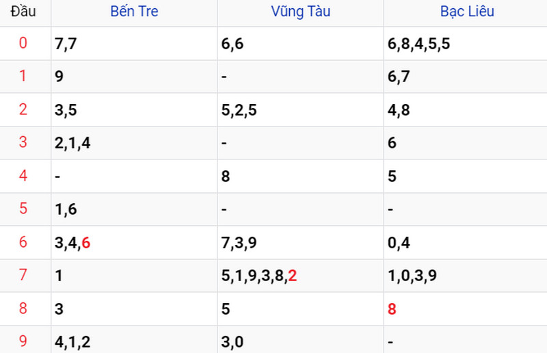Click Vũng Tàu cell showing 3,0
547x353 pixels.
tap(301, 341)
